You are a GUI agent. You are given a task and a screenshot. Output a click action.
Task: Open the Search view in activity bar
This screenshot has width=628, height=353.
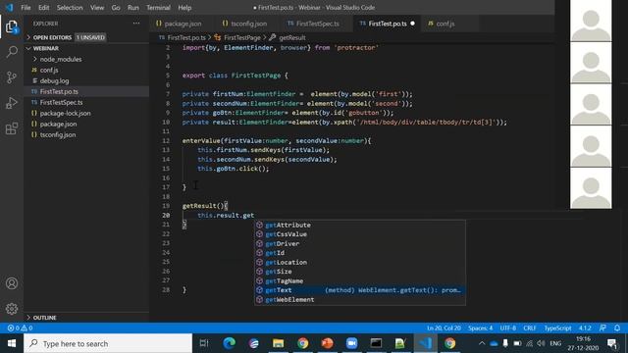pyautogui.click(x=12, y=52)
